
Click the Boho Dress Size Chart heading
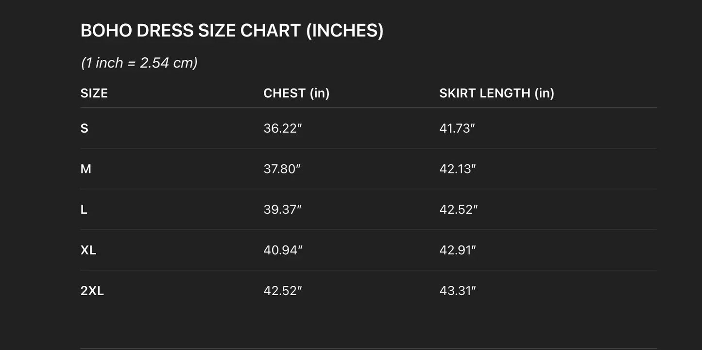232,31
